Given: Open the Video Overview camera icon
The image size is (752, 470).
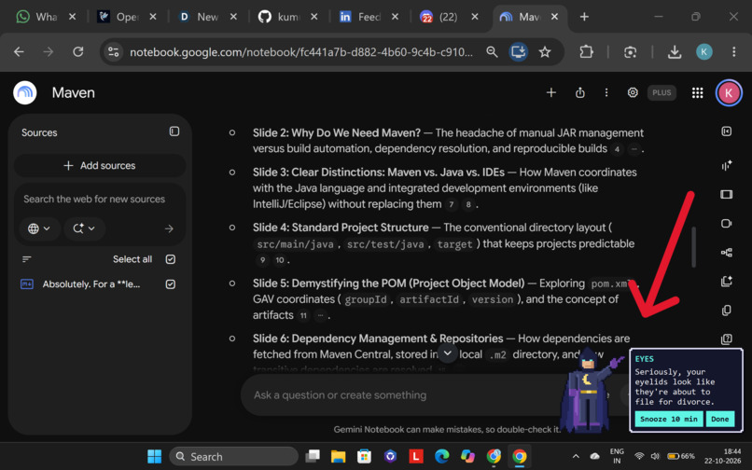Looking at the screenshot, I should pyautogui.click(x=726, y=224).
